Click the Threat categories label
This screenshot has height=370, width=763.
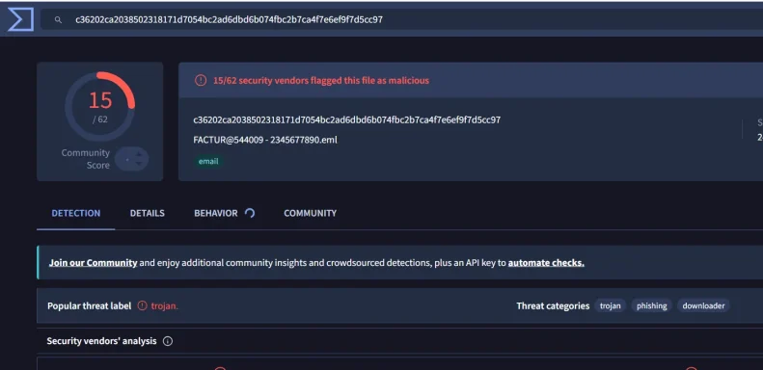tap(553, 305)
